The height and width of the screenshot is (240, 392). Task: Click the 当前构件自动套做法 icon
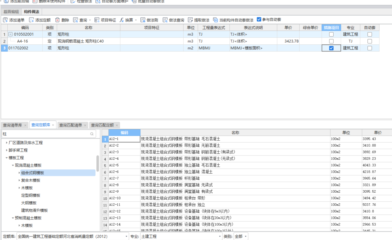[x=215, y=20]
